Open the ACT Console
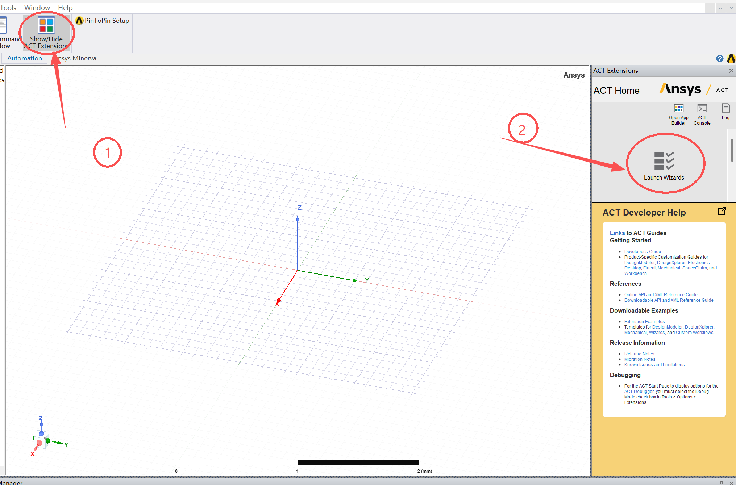The height and width of the screenshot is (485, 736). click(x=702, y=114)
